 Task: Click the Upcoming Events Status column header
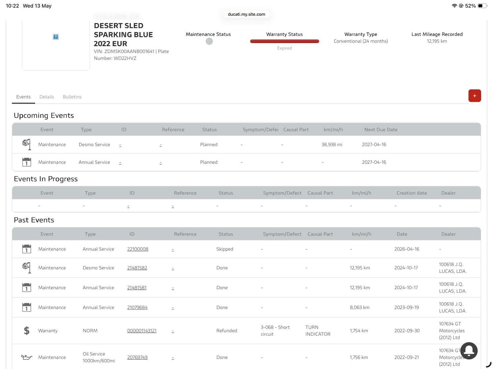[x=209, y=130]
